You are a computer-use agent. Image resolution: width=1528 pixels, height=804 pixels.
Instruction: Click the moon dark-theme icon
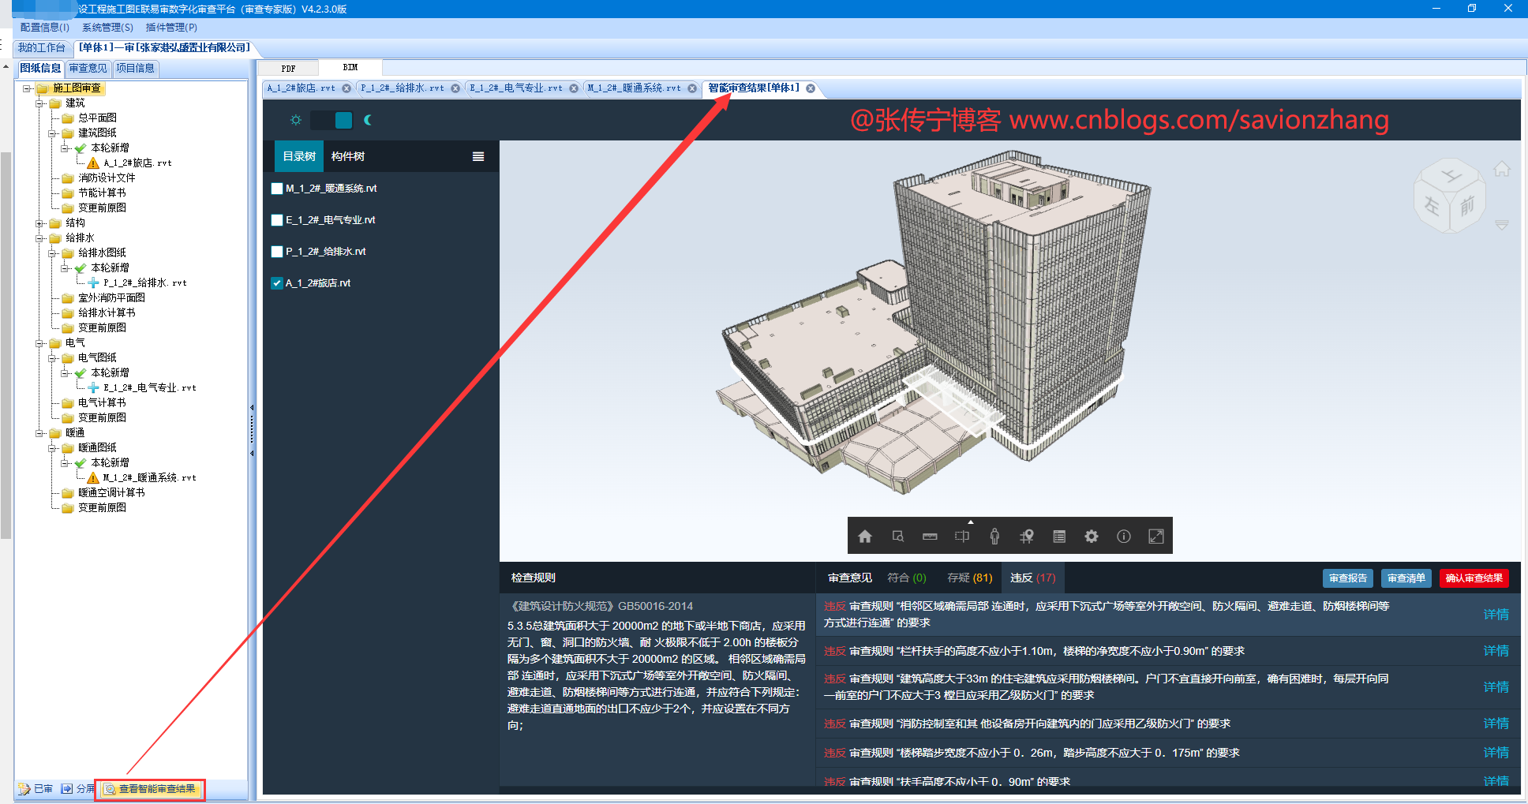368,120
